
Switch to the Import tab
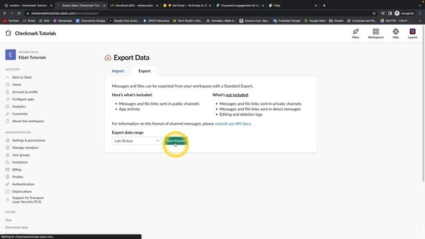point(118,71)
